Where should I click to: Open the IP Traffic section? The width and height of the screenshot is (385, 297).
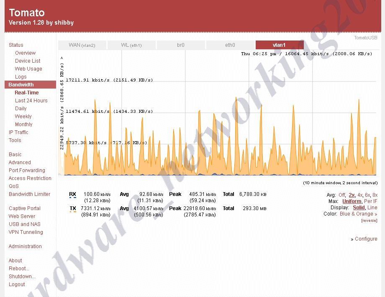click(x=18, y=132)
